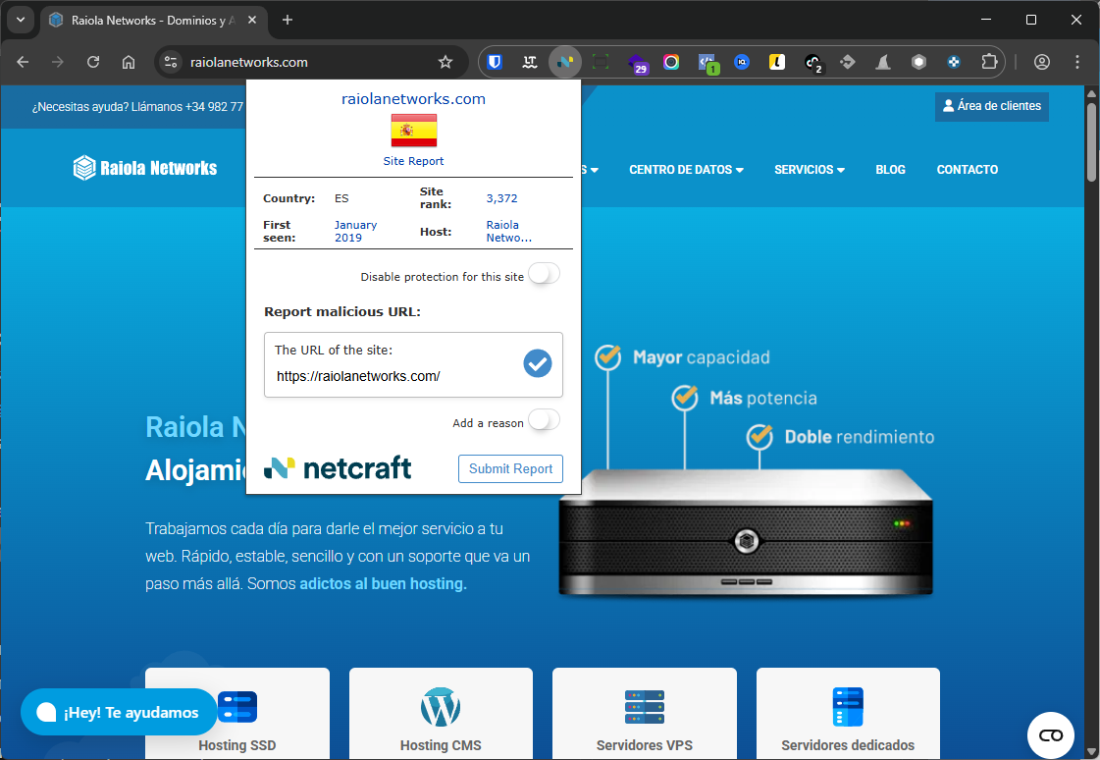This screenshot has height=760, width=1100.
Task: Confirm the URL with the blue checkmark
Action: click(x=538, y=363)
